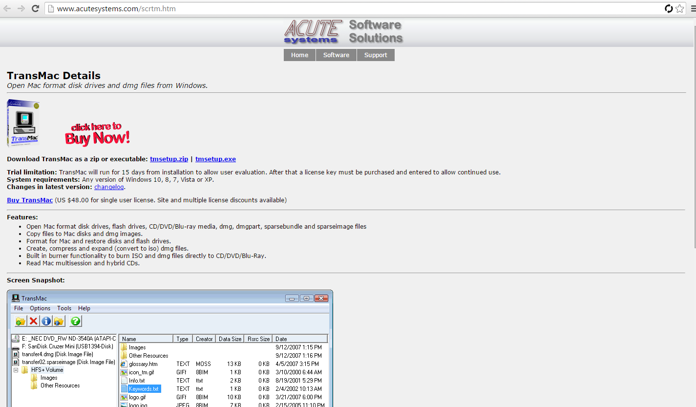The height and width of the screenshot is (407, 696).
Task: Select the logo.gif file name
Action: [x=137, y=397]
